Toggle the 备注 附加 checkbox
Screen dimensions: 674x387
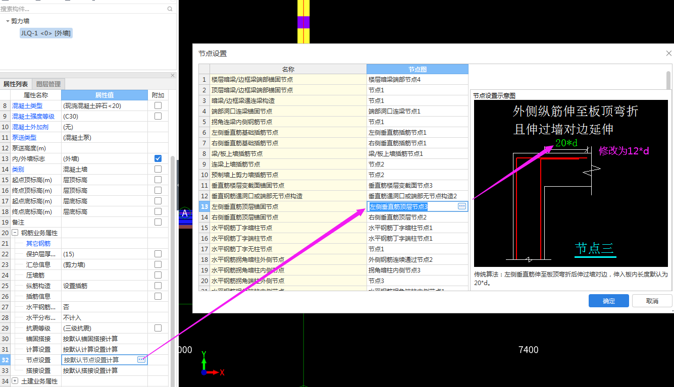pos(158,222)
